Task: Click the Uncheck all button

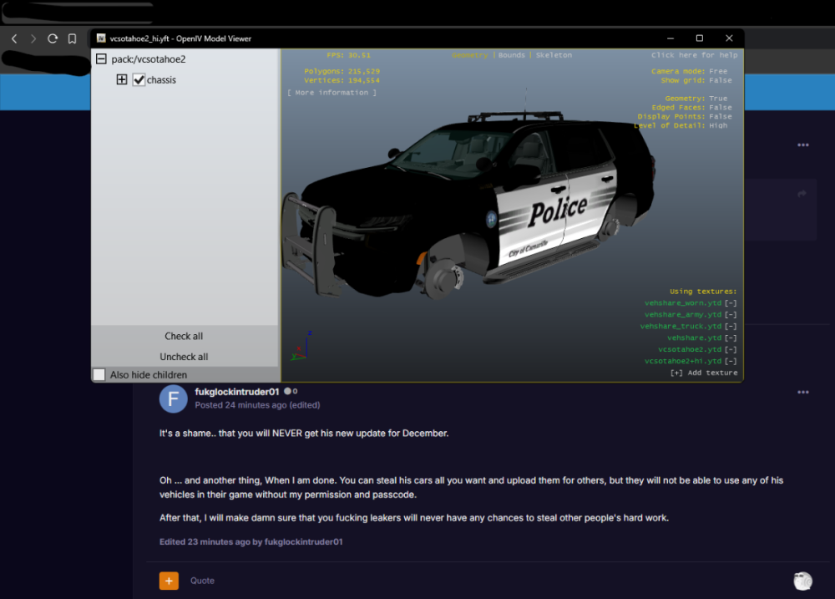Action: [x=184, y=357]
